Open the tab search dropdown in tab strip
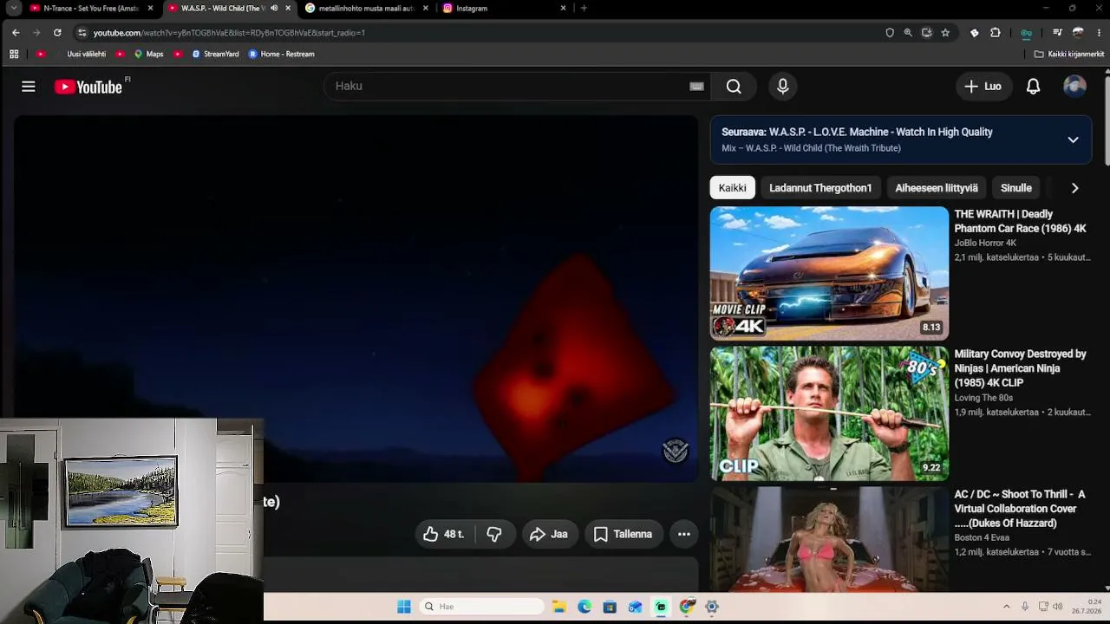 pos(13,9)
